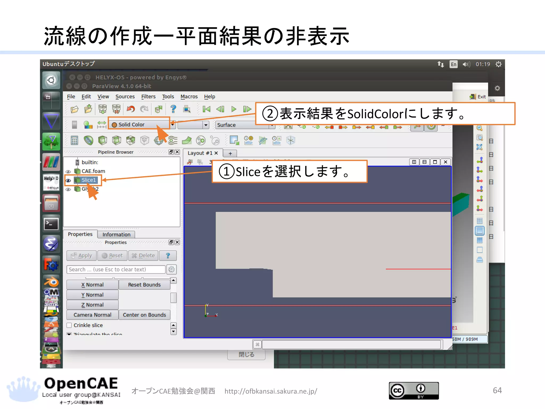Screen dimensions: 545x409
Task: Step to next frame
Action: (x=247, y=109)
